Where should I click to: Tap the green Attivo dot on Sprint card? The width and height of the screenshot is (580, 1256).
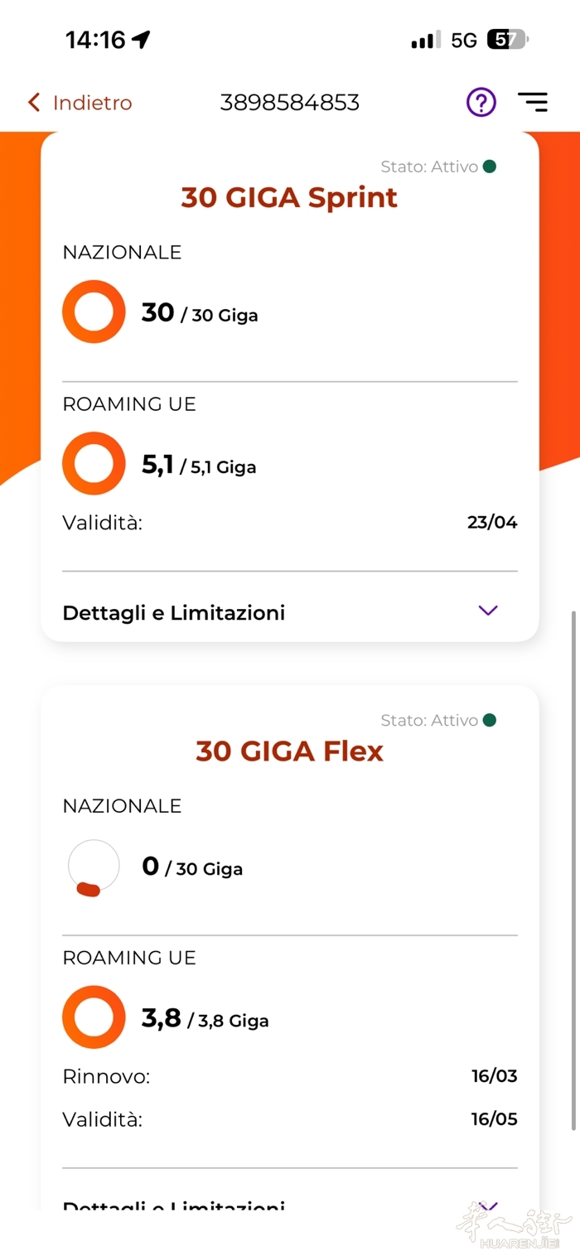point(490,167)
